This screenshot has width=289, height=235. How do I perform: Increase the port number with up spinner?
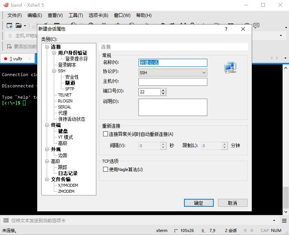163,90
